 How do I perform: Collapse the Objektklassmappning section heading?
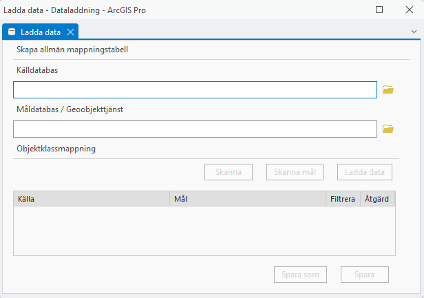click(56, 148)
